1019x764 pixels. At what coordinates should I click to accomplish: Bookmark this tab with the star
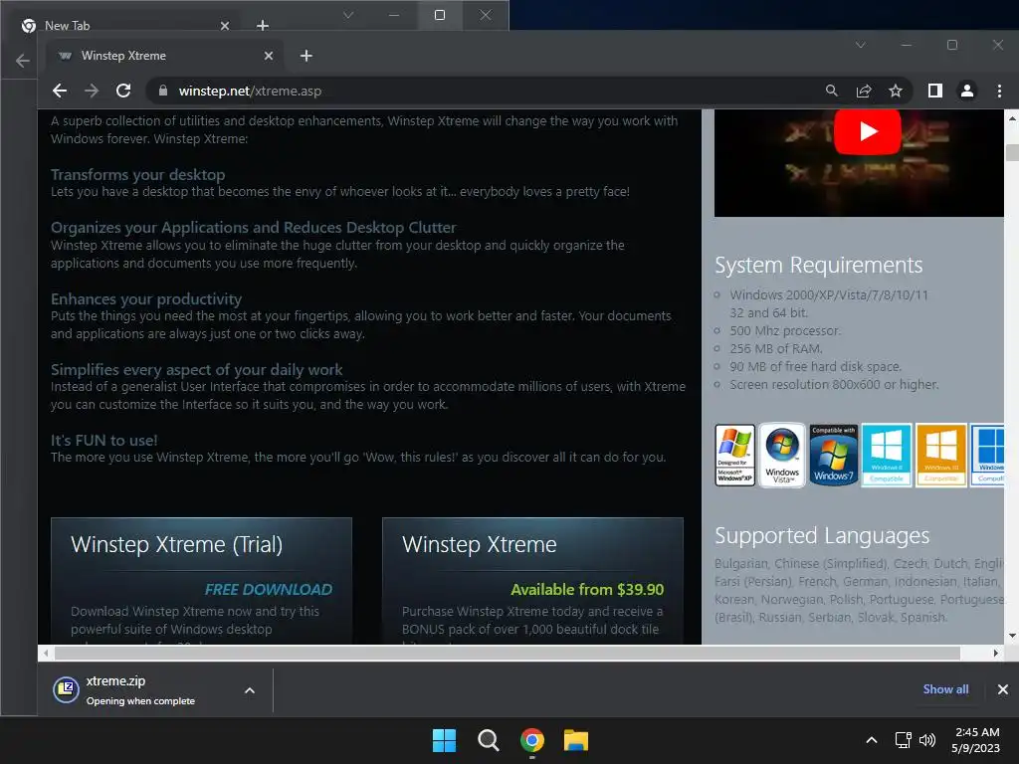click(896, 91)
